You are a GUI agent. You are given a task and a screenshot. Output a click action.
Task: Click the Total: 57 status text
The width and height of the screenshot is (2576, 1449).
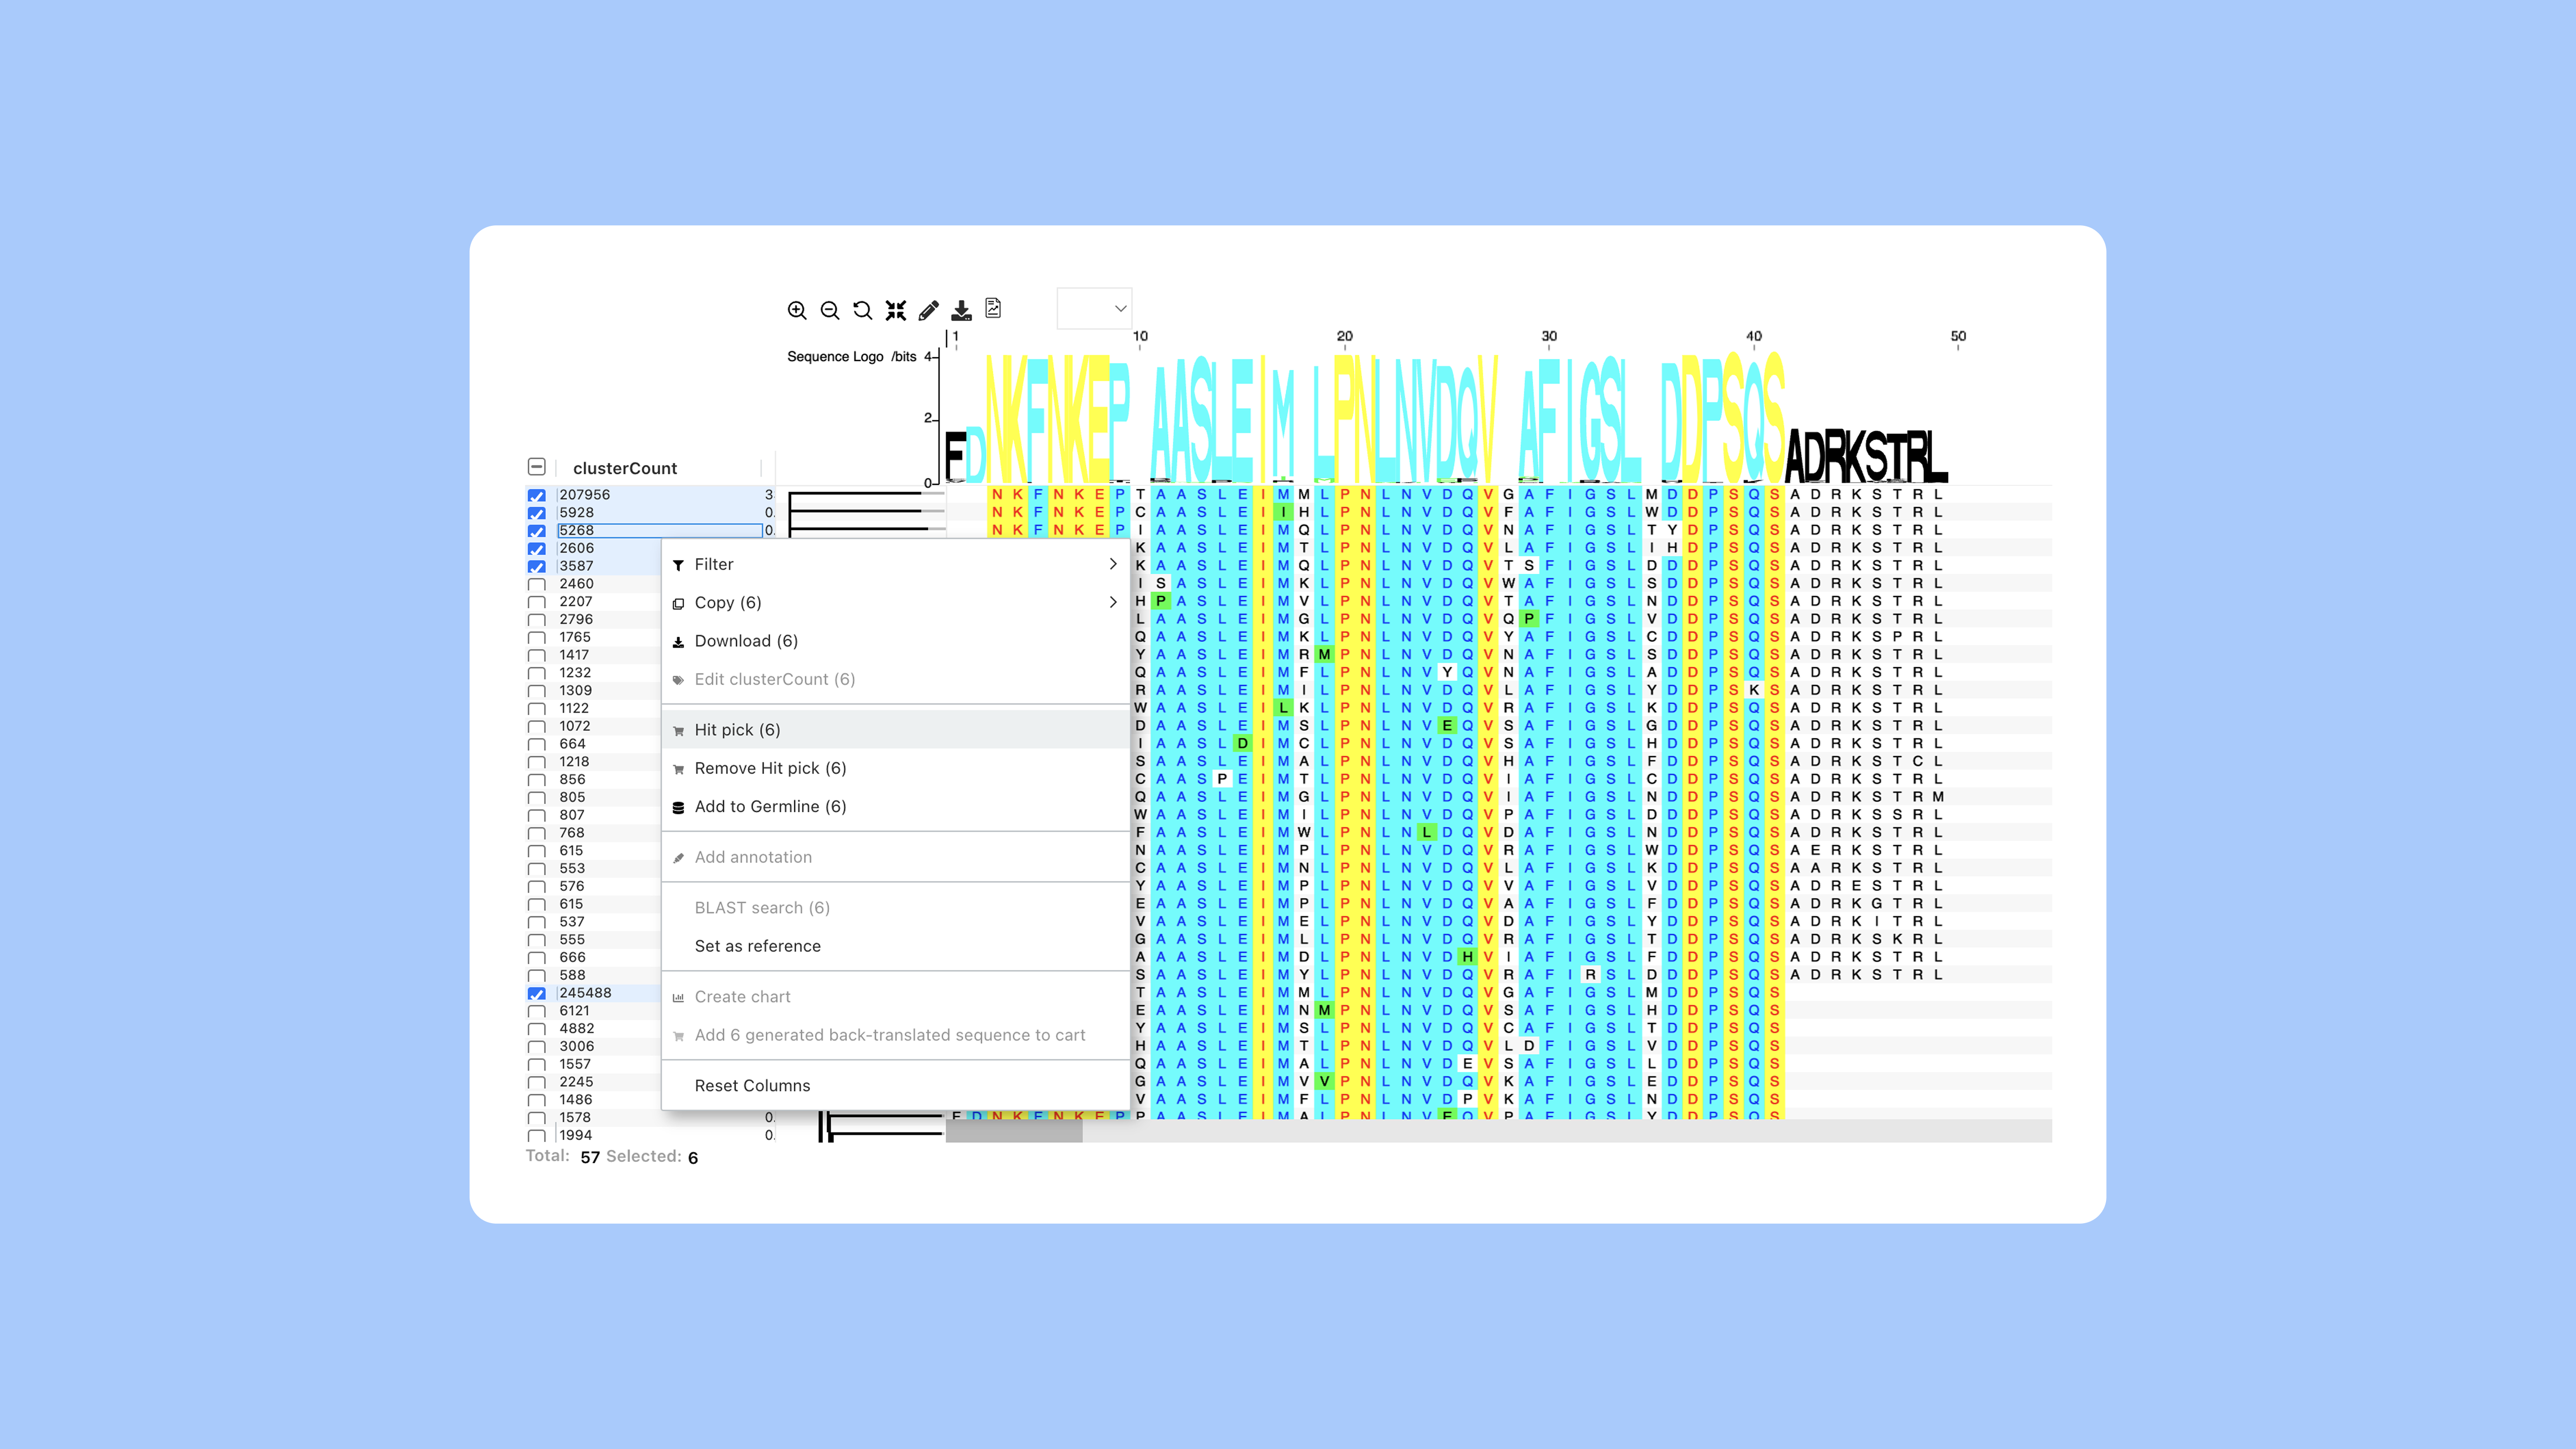(x=563, y=1156)
